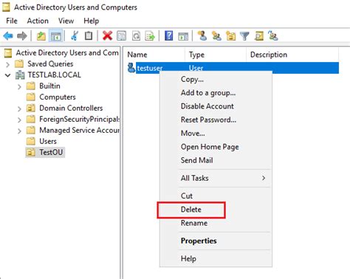Screen dimensions: 350x279
Task: Click the Create new group icon
Action: (216, 36)
